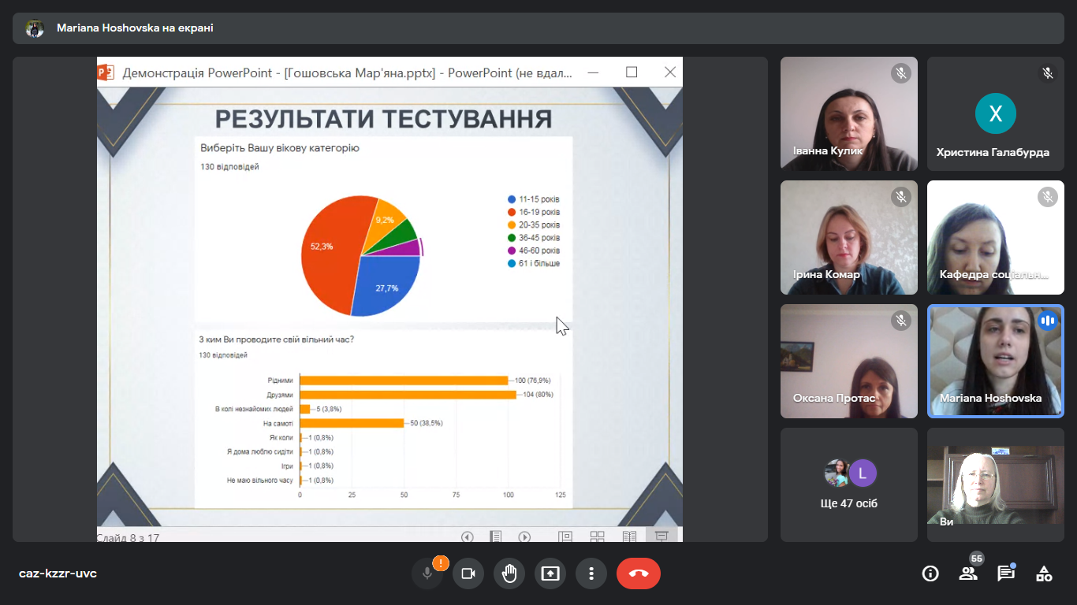Toggle the microphone button

click(427, 573)
